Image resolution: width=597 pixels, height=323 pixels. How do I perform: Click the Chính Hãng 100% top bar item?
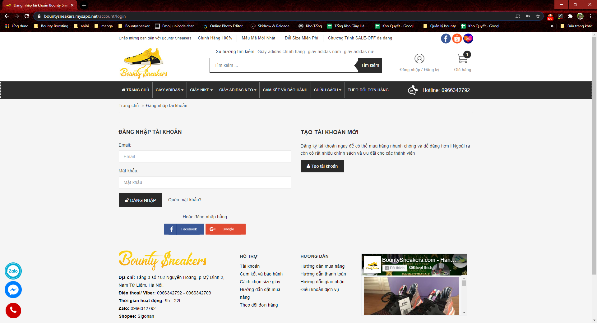coord(215,38)
